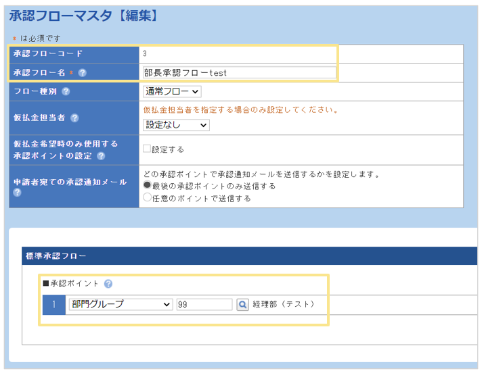Open help icon beside フロー種別
This screenshot has width=482, height=373.
click(x=66, y=92)
